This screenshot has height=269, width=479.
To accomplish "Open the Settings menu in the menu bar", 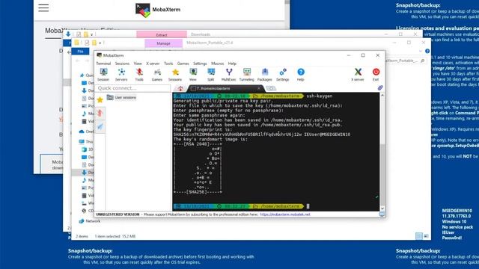I will click(200, 64).
